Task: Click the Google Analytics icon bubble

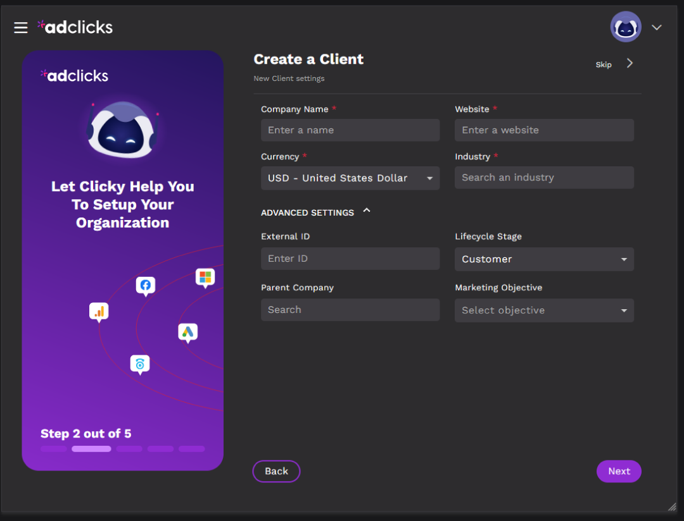Action: [99, 311]
